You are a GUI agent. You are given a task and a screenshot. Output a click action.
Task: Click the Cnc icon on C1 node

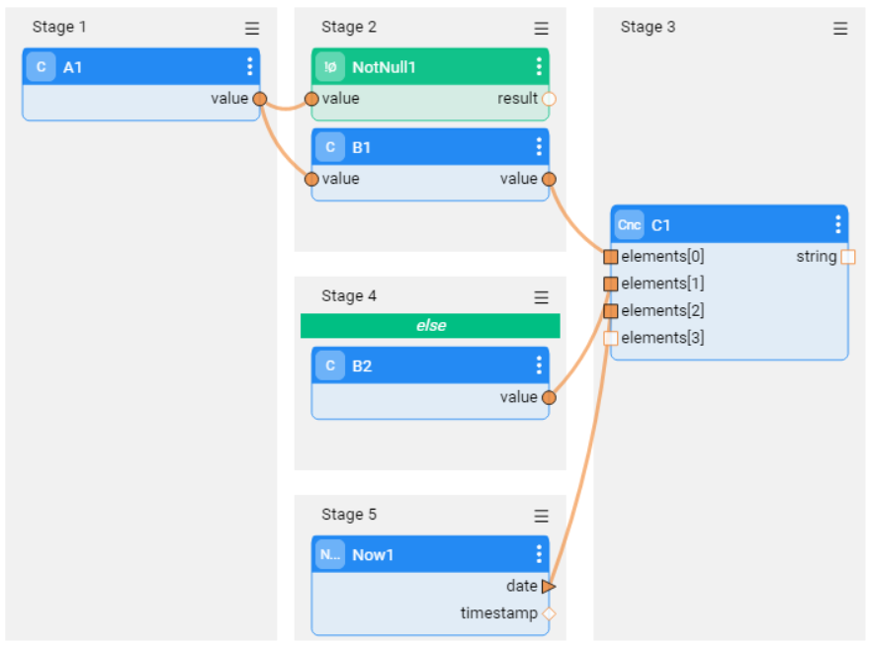click(630, 225)
